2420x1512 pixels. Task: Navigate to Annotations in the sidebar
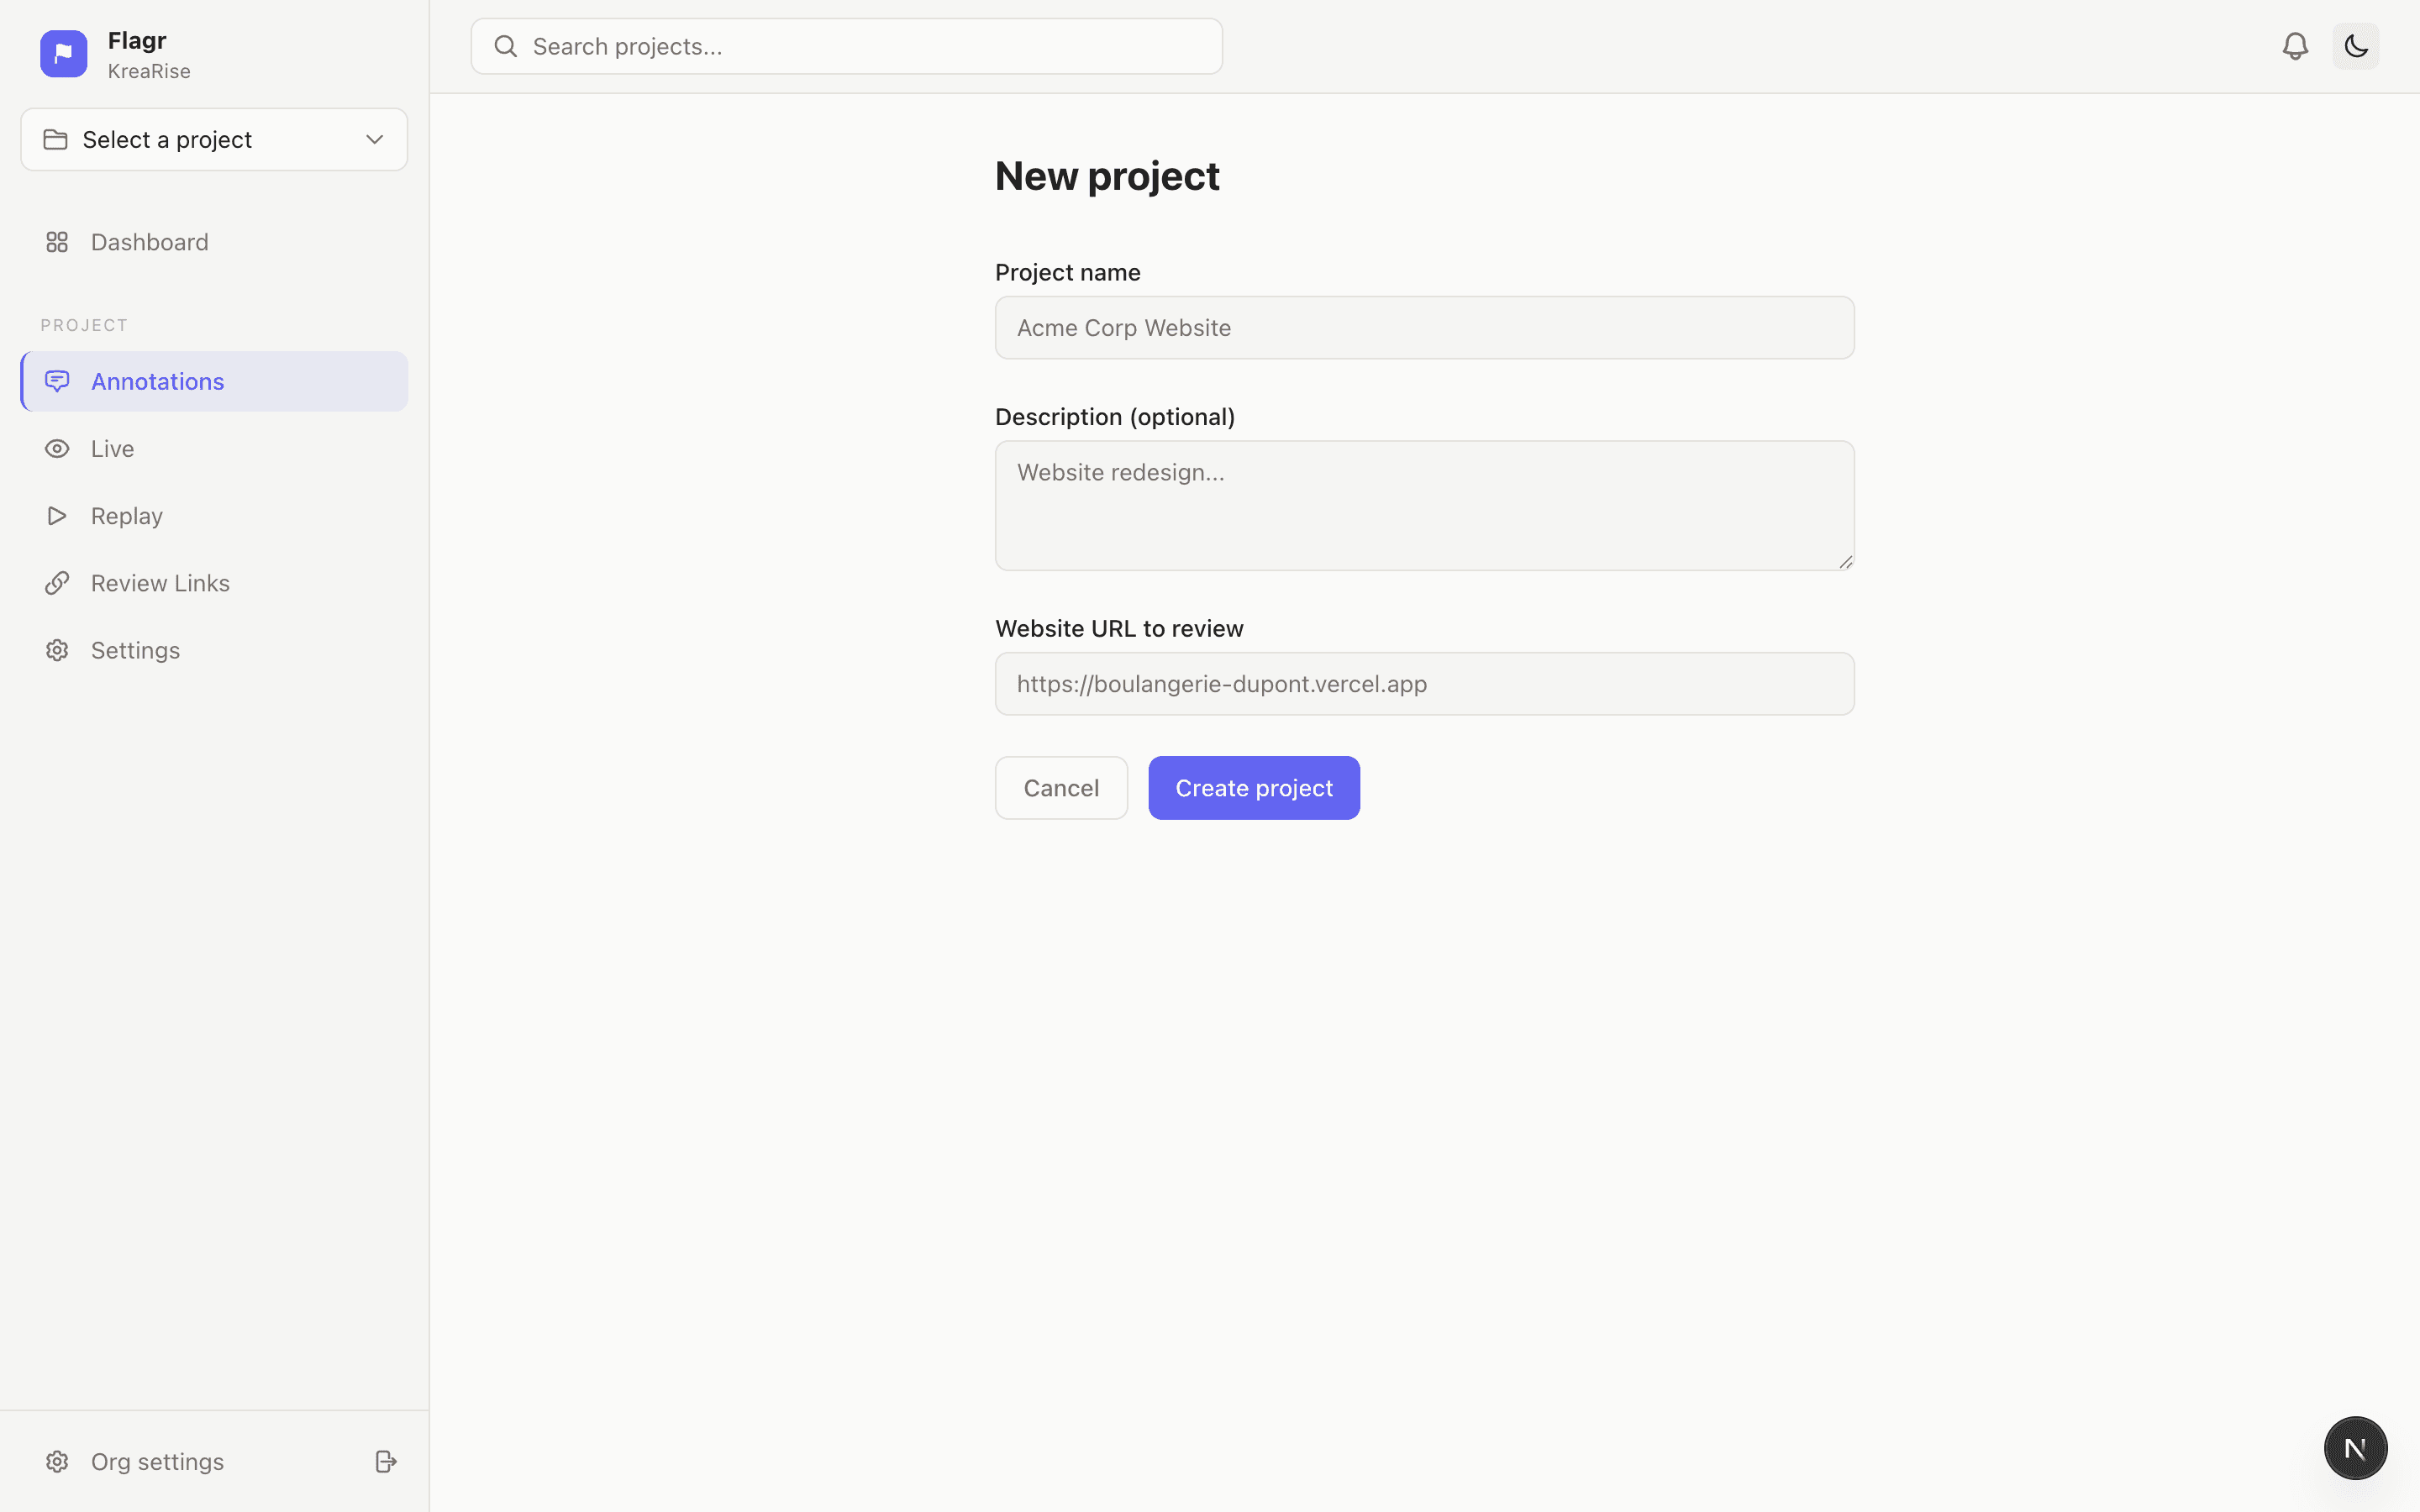[x=158, y=381]
